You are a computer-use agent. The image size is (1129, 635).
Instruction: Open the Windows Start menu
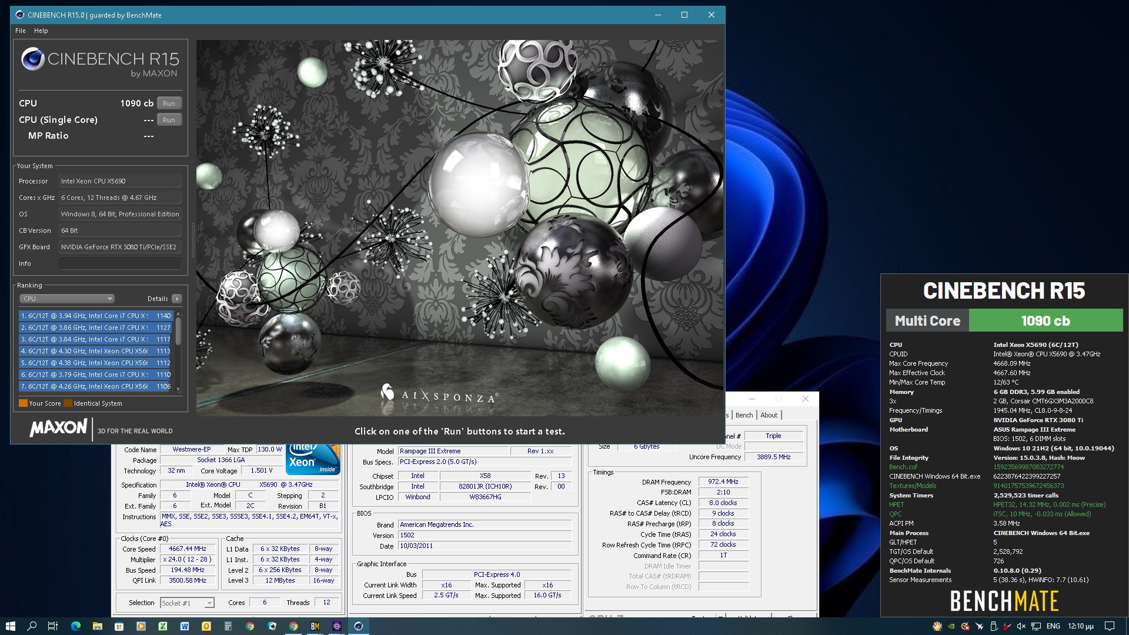pos(10,626)
